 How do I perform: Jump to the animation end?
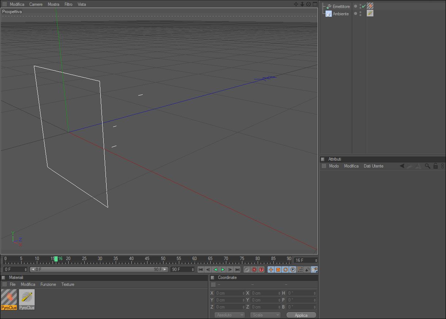(x=237, y=269)
